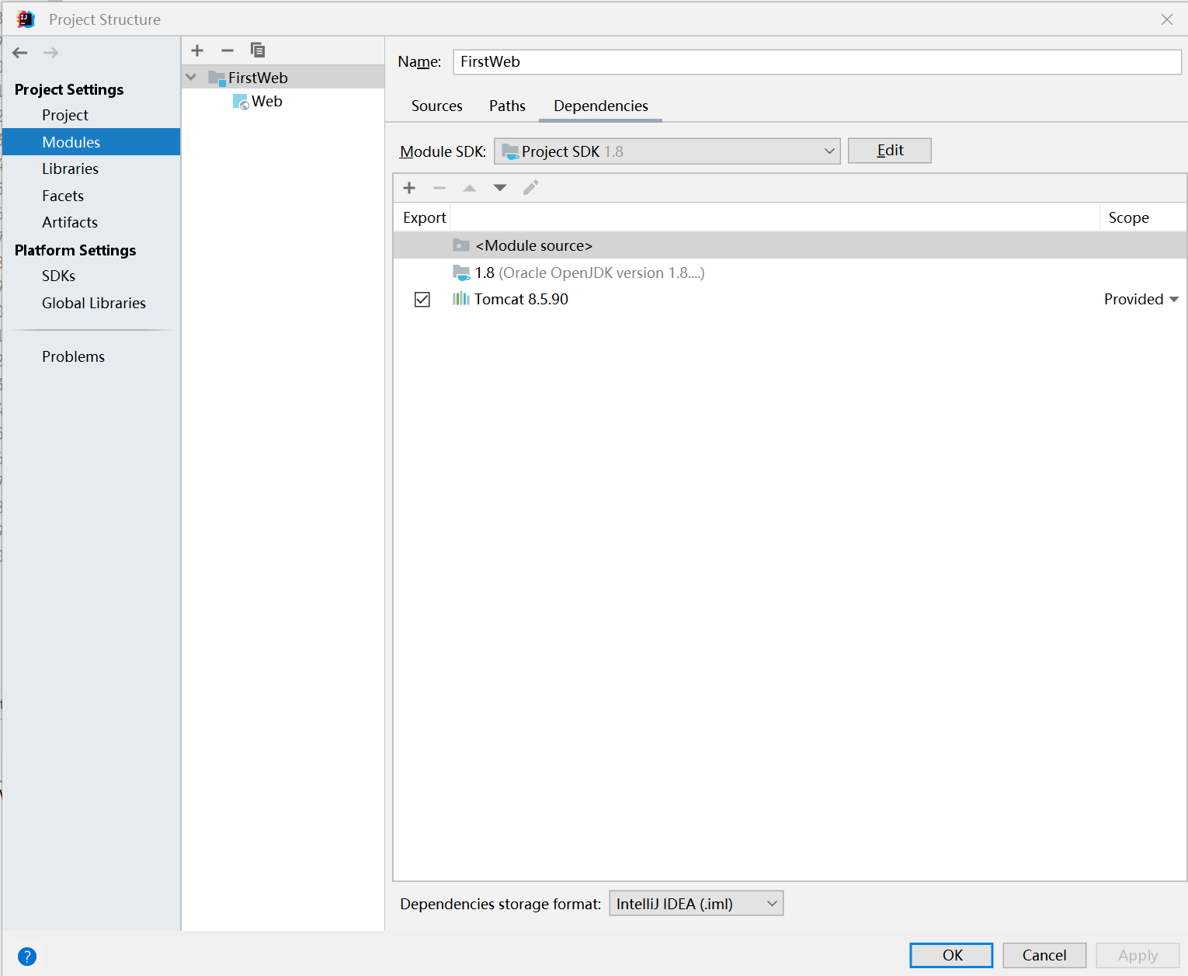Open Facets in the sidebar

[63, 196]
